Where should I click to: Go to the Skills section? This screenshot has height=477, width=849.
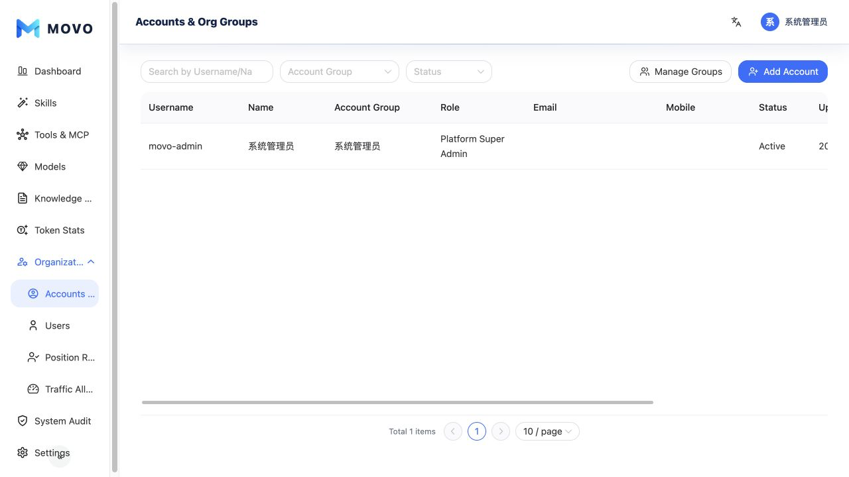coord(55,103)
